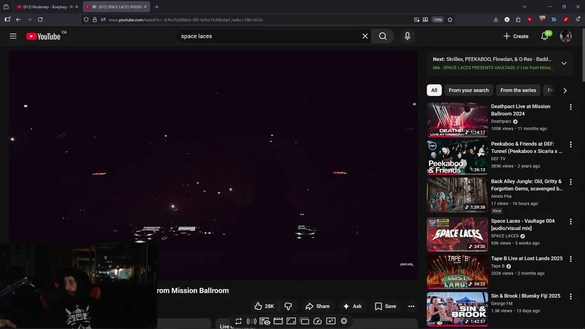585x329 pixels.
Task: Dislike the video with thumbs down
Action: coord(288,306)
